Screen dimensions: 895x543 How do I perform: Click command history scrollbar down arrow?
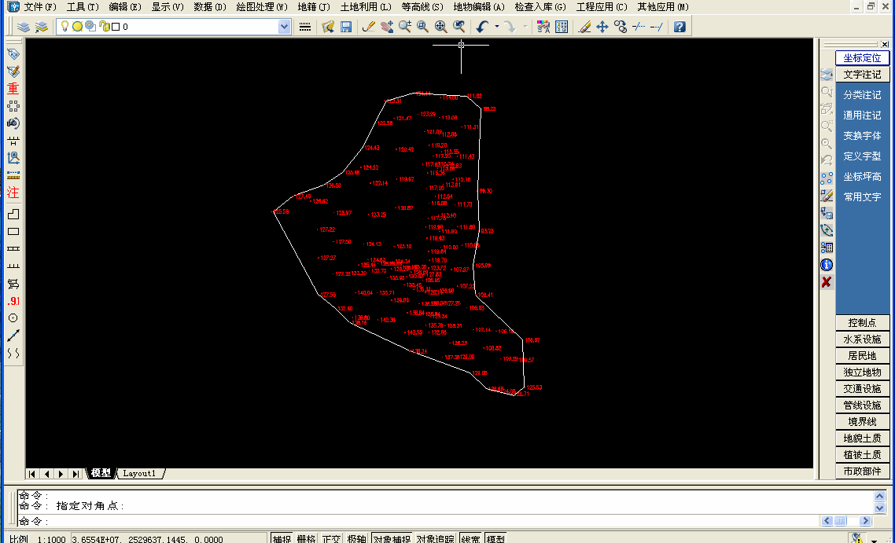pyautogui.click(x=879, y=508)
